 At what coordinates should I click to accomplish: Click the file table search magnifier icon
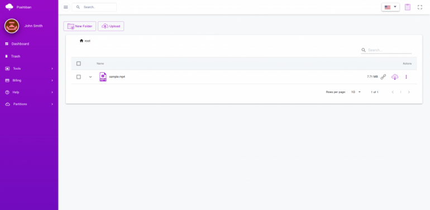coord(364,50)
